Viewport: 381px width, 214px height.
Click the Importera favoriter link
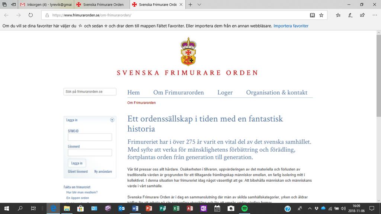pos(291,26)
